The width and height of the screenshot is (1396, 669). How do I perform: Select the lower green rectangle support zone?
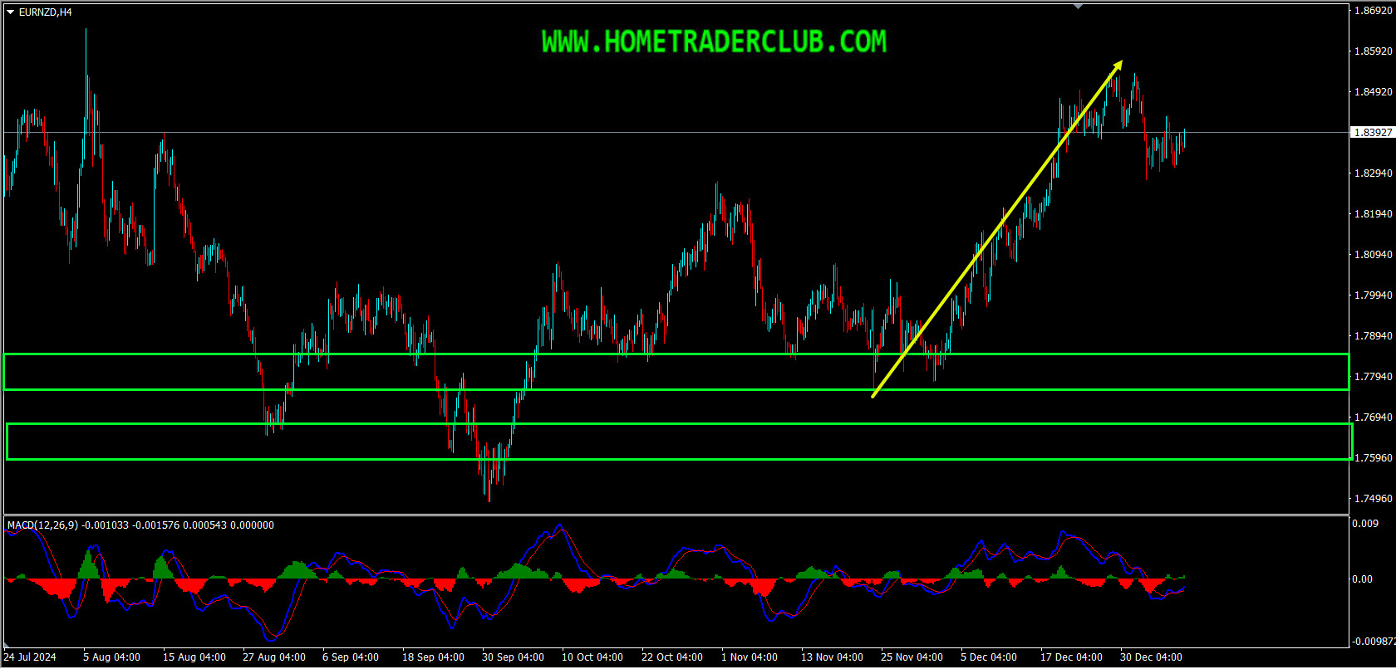tap(680, 442)
